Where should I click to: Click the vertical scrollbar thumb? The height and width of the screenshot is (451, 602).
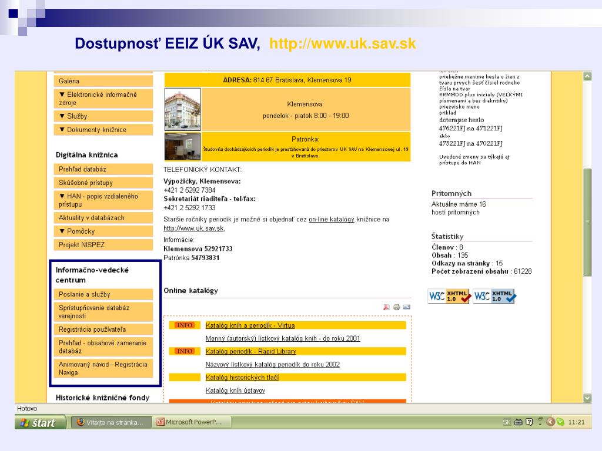pos(587,223)
